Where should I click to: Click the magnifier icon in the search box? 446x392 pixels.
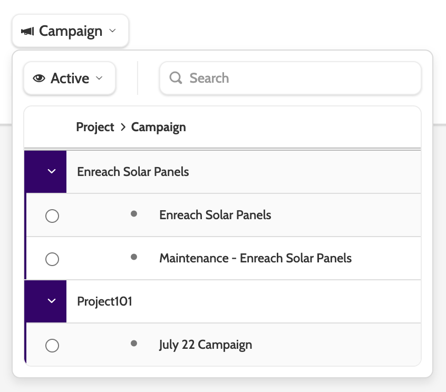[176, 78]
